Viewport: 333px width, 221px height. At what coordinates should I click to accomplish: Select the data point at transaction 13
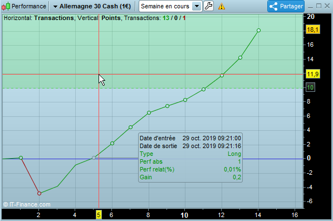coord(240,57)
